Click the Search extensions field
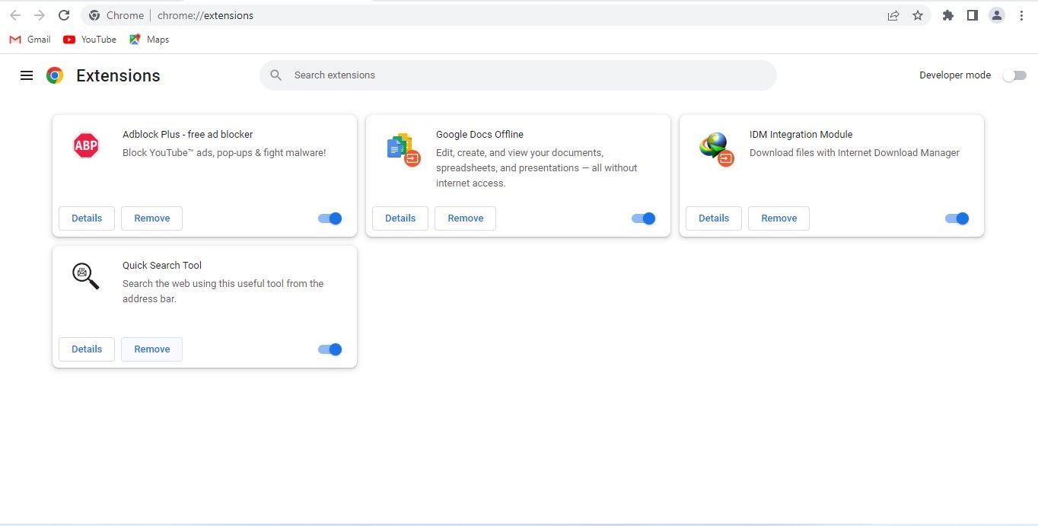 [x=517, y=75]
